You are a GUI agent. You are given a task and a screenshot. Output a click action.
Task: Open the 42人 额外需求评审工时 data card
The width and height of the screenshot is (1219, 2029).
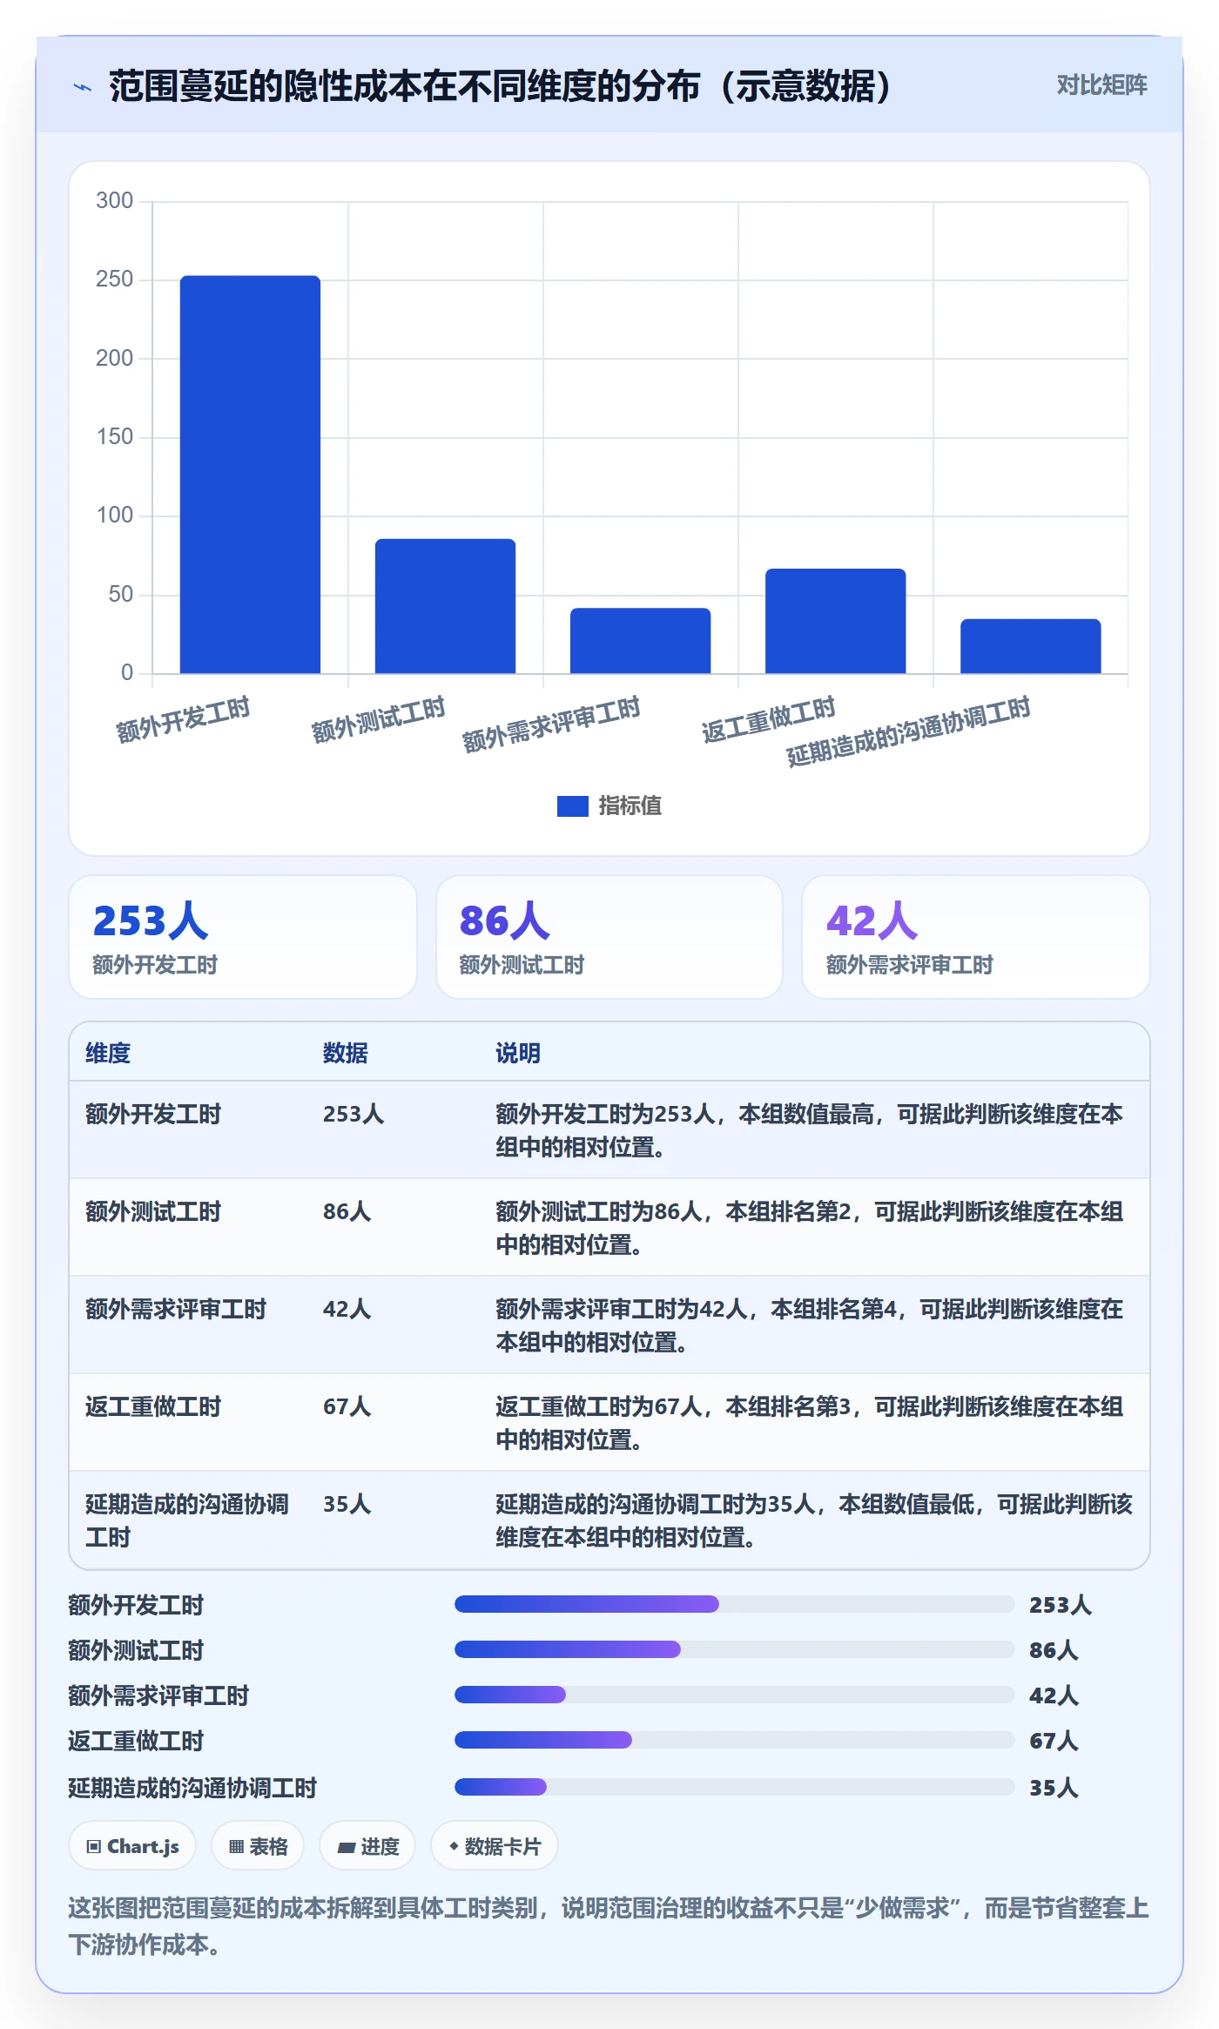(976, 937)
